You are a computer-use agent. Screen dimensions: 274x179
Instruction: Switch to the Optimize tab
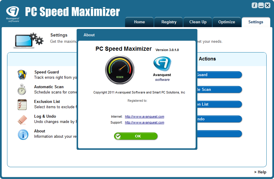227,22
